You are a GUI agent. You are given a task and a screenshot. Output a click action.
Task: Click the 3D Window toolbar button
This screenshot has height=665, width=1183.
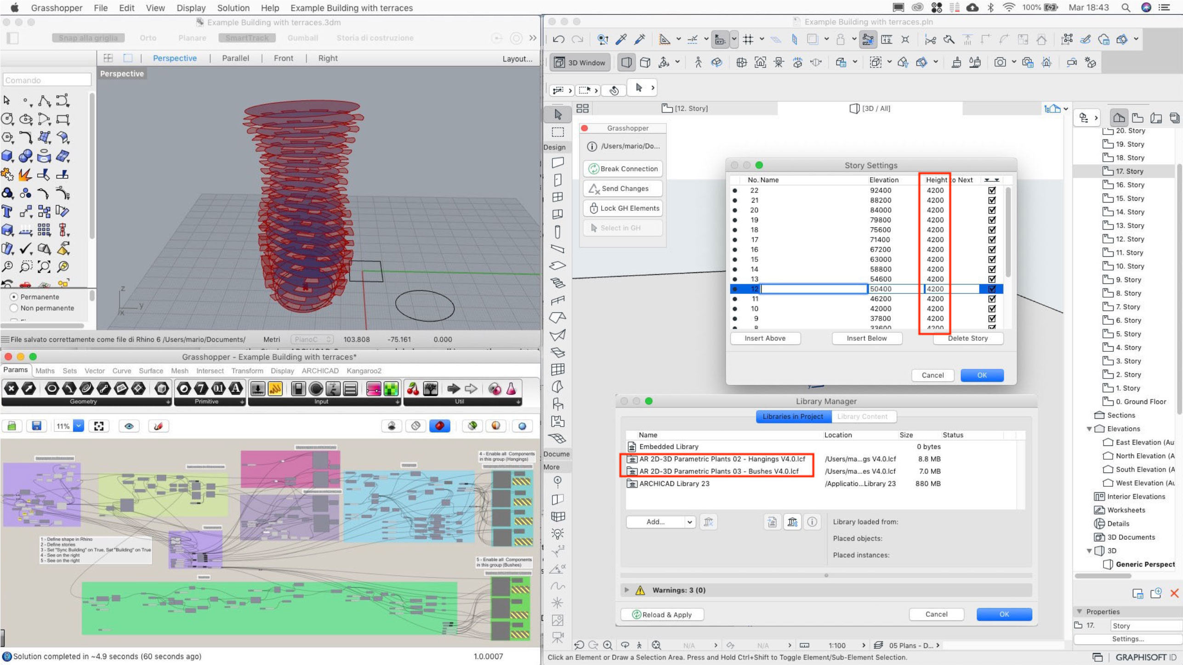coord(580,62)
